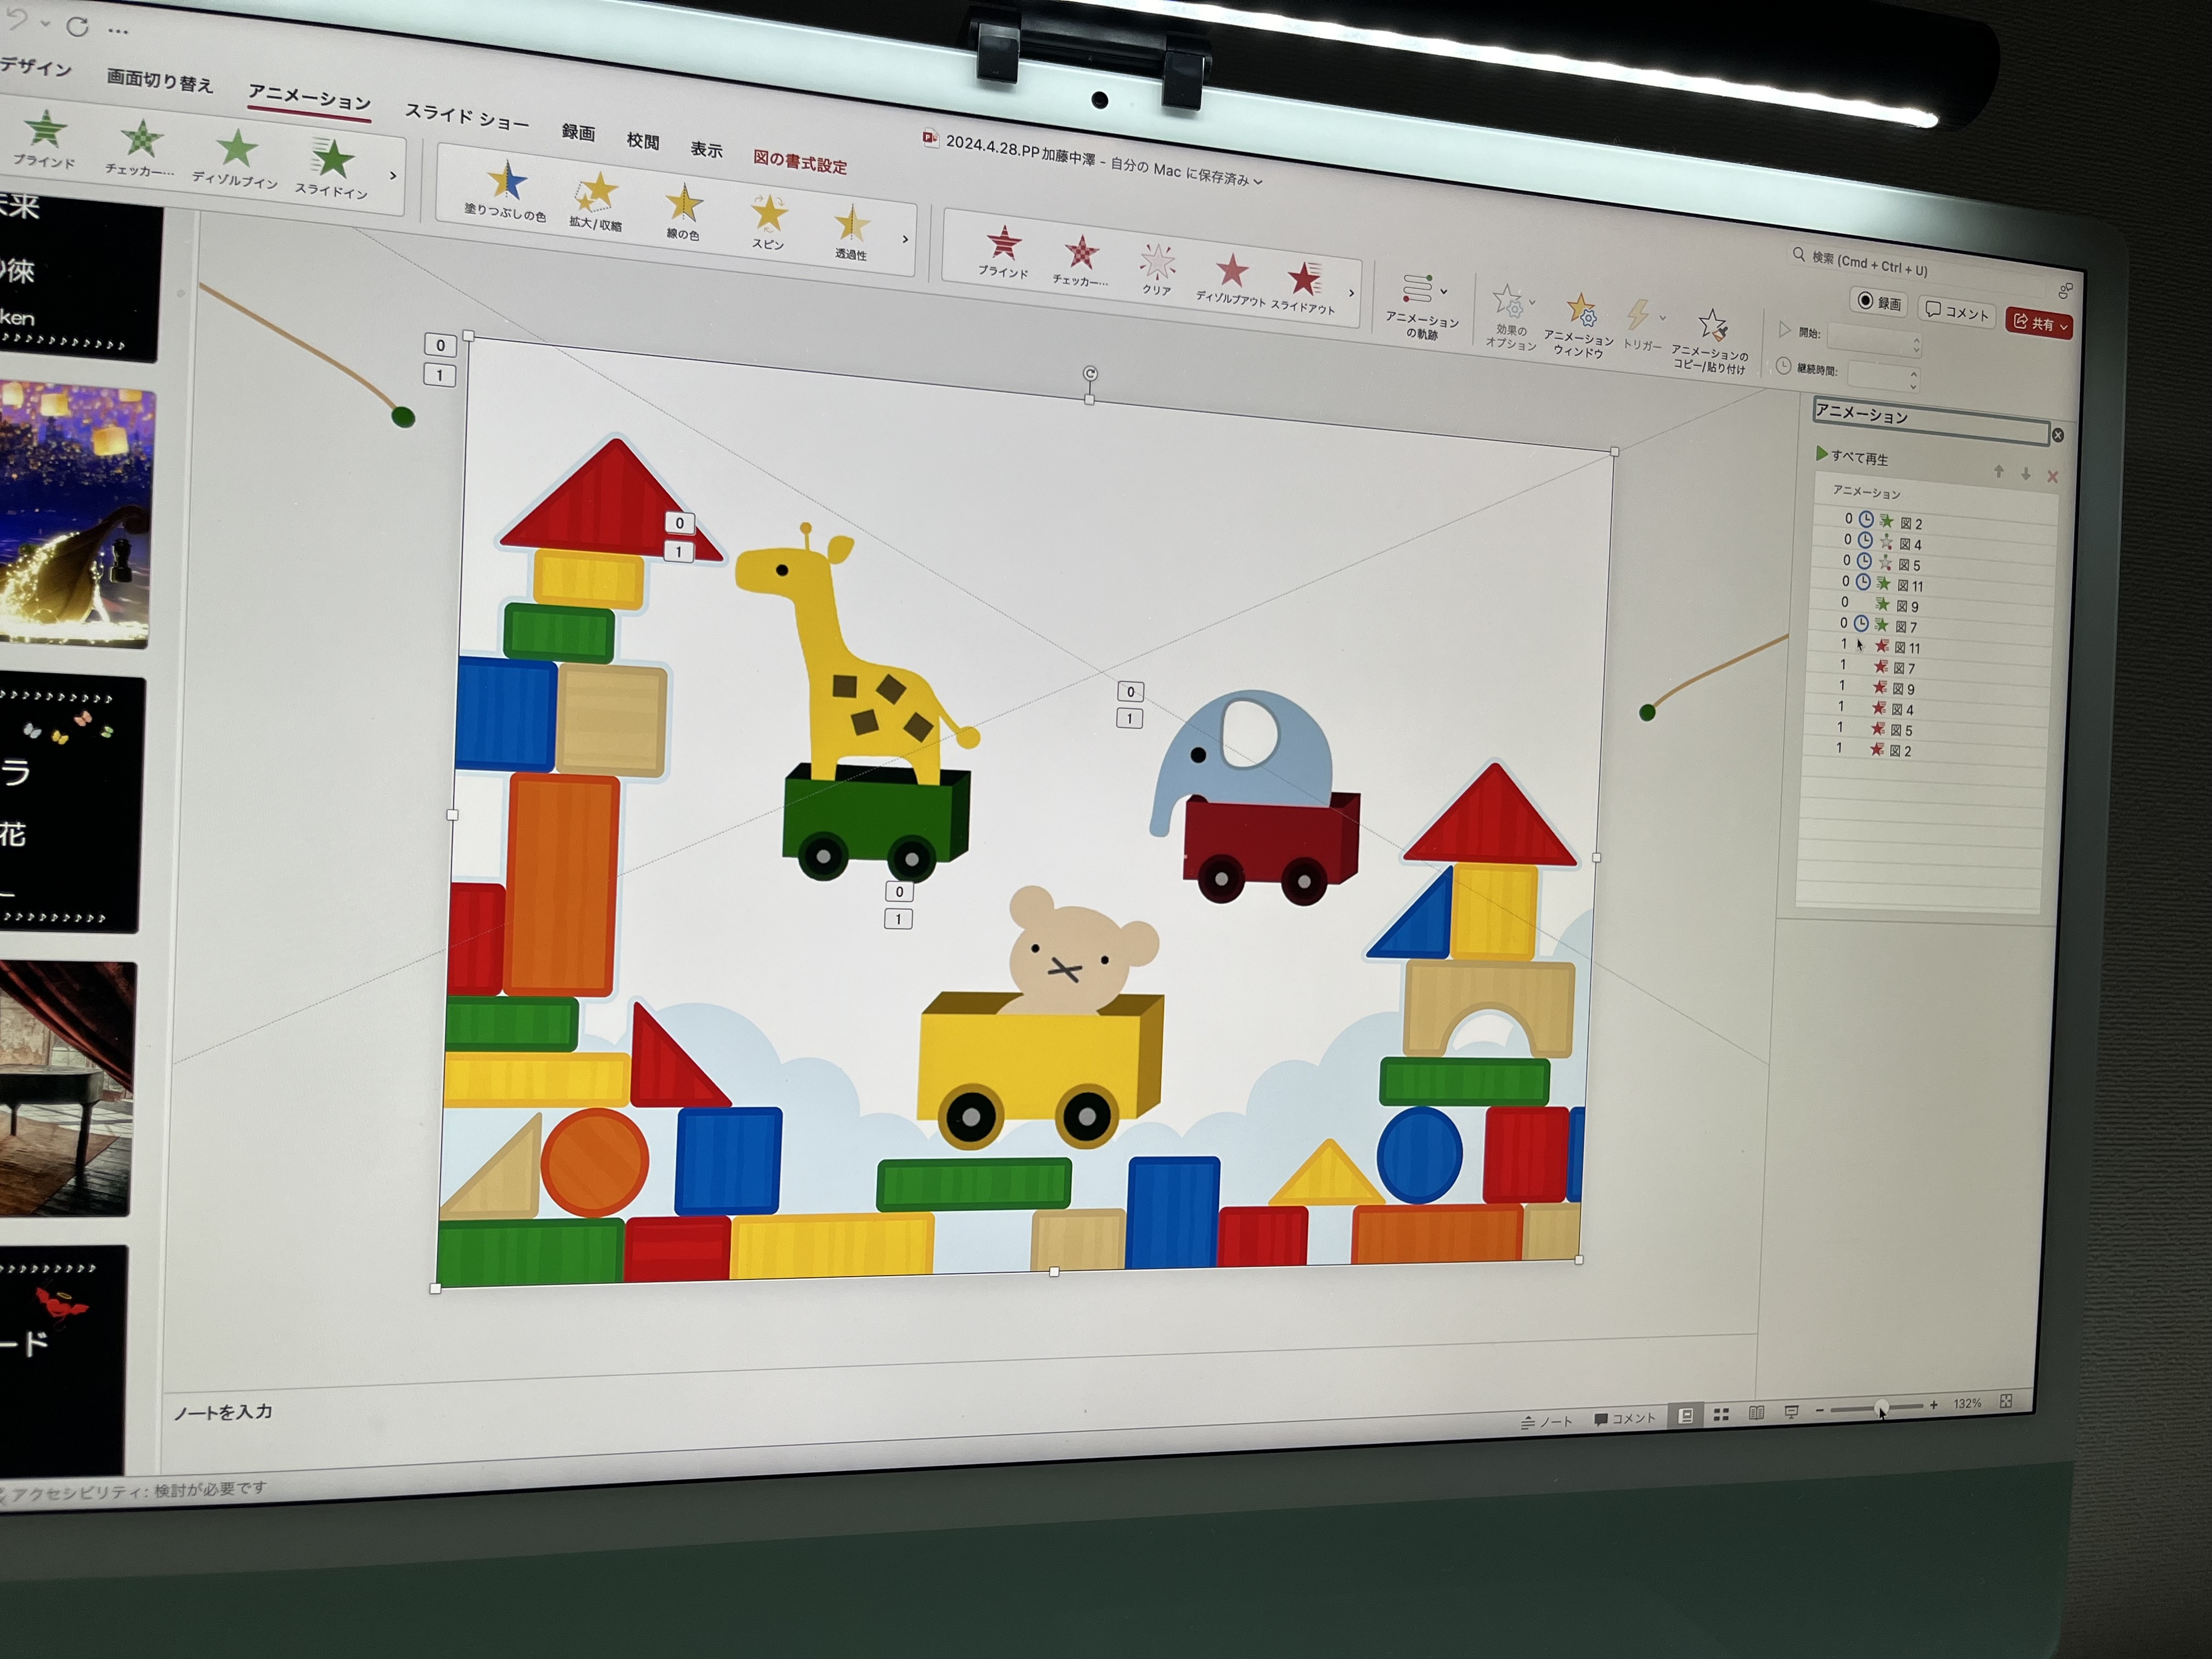Screen dimensions: 2212x1659
Task: Open the 画面切り替え tab
Action: coord(160,80)
